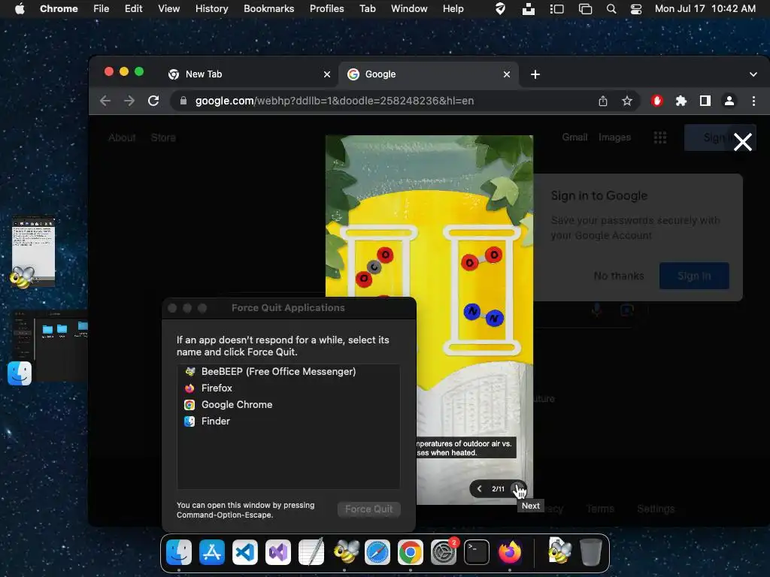Open Chrome profile avatar button
The width and height of the screenshot is (770, 577).
pos(729,101)
